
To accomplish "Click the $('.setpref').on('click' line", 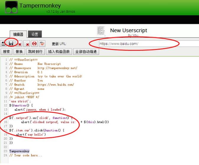I will click(x=41, y=118).
